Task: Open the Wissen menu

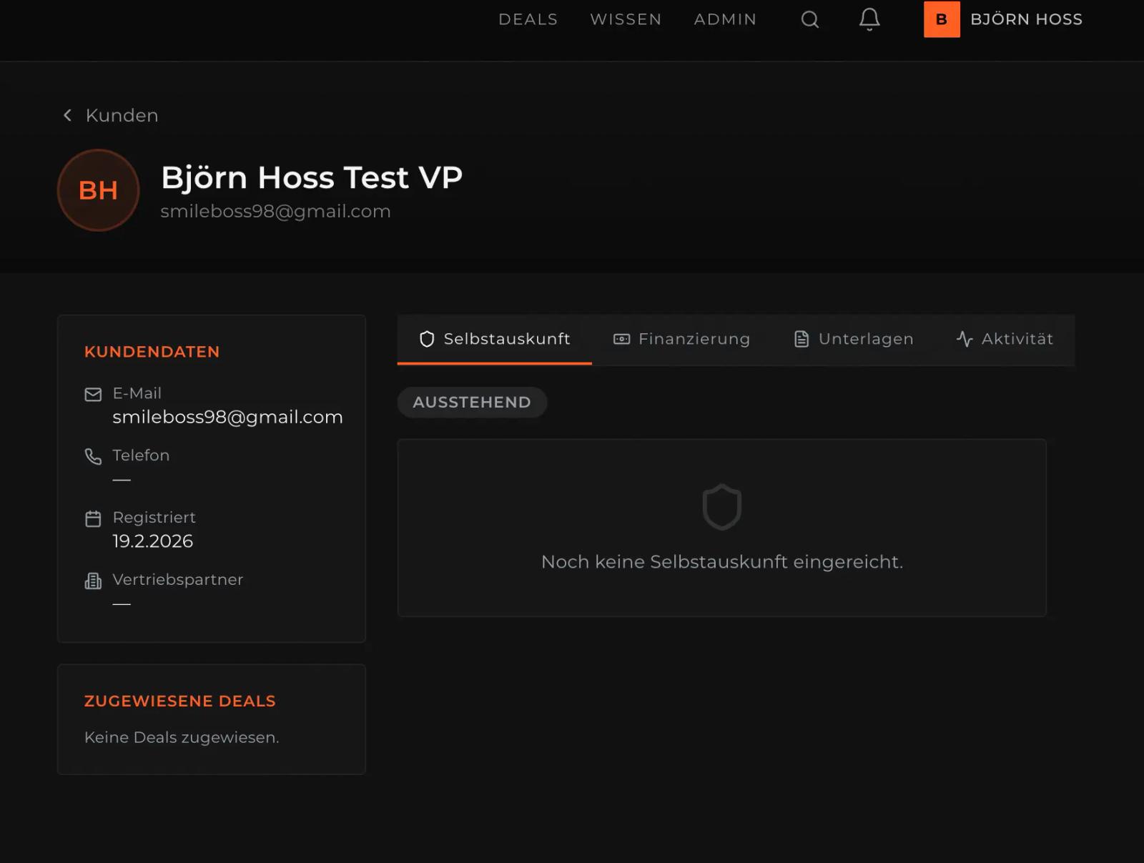Action: [x=626, y=19]
